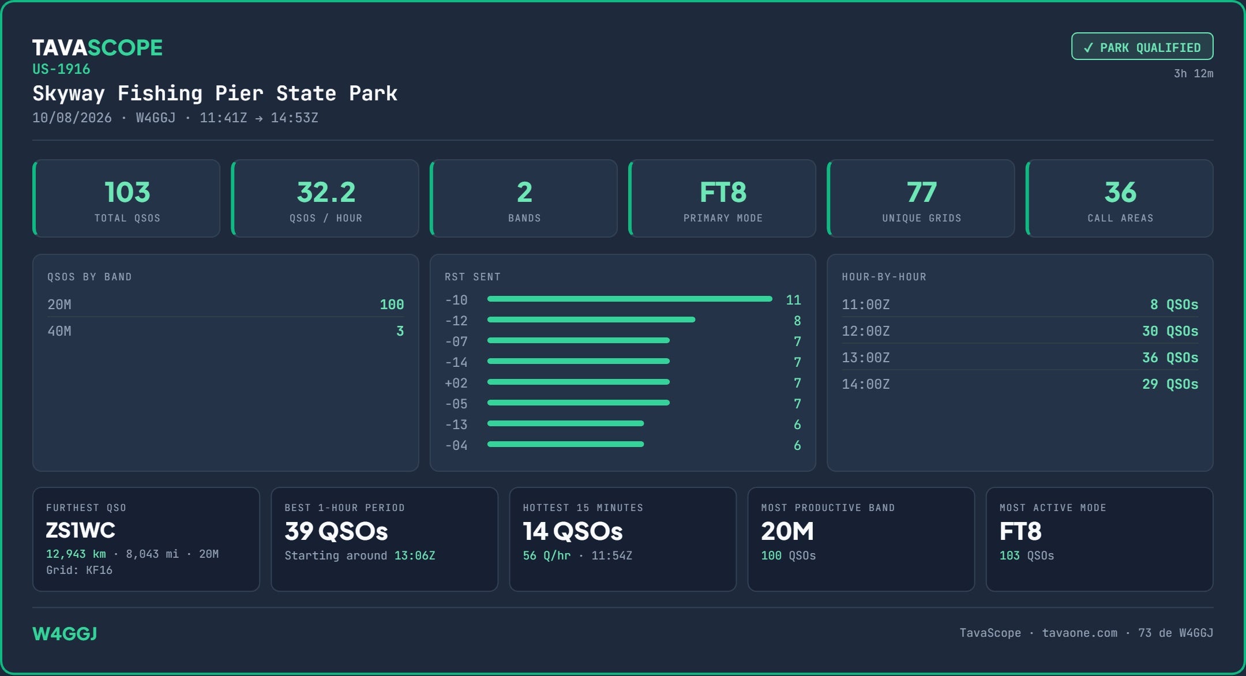
Task: Click the -10 RST sent bar
Action: coord(629,299)
